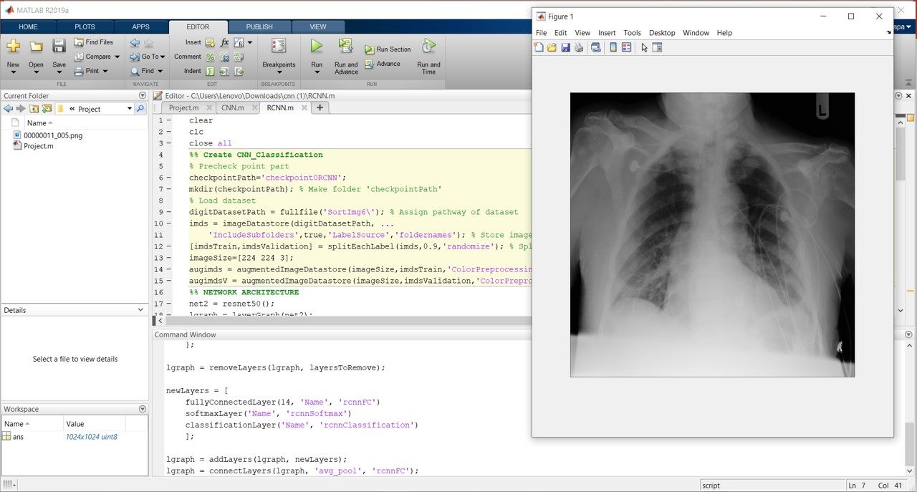
Task: Click the Comment percent icon
Action: pos(211,57)
